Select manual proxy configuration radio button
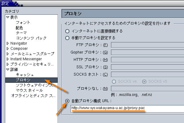The width and height of the screenshot is (184, 123). coord(67,38)
